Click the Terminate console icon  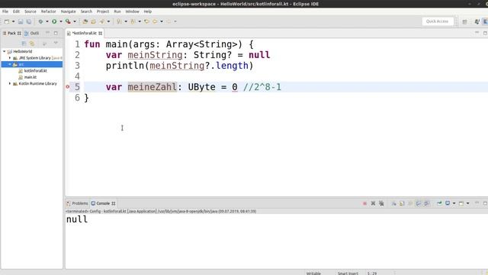pyautogui.click(x=364, y=204)
